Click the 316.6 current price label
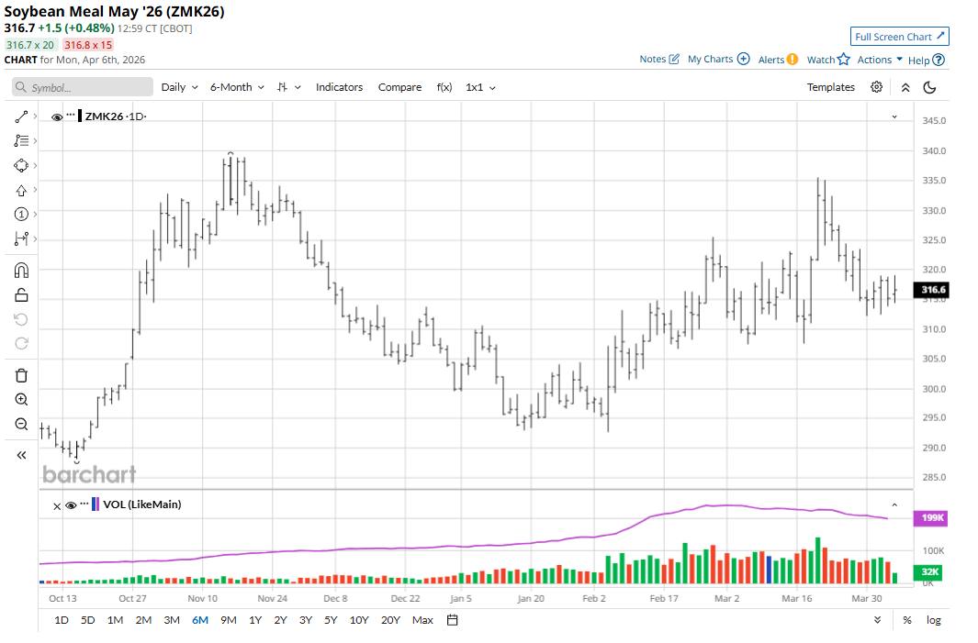The height and width of the screenshot is (643, 978). 932,290
